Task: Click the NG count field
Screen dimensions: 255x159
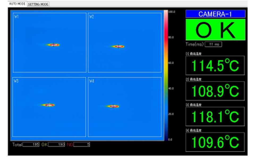Action: (82, 144)
